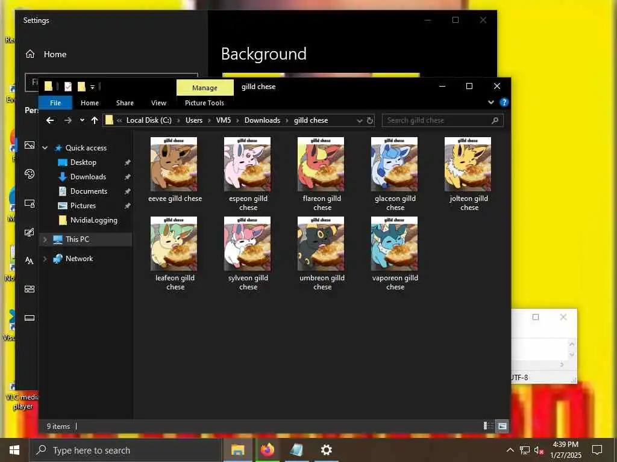Click the taskbar search box

[125, 450]
